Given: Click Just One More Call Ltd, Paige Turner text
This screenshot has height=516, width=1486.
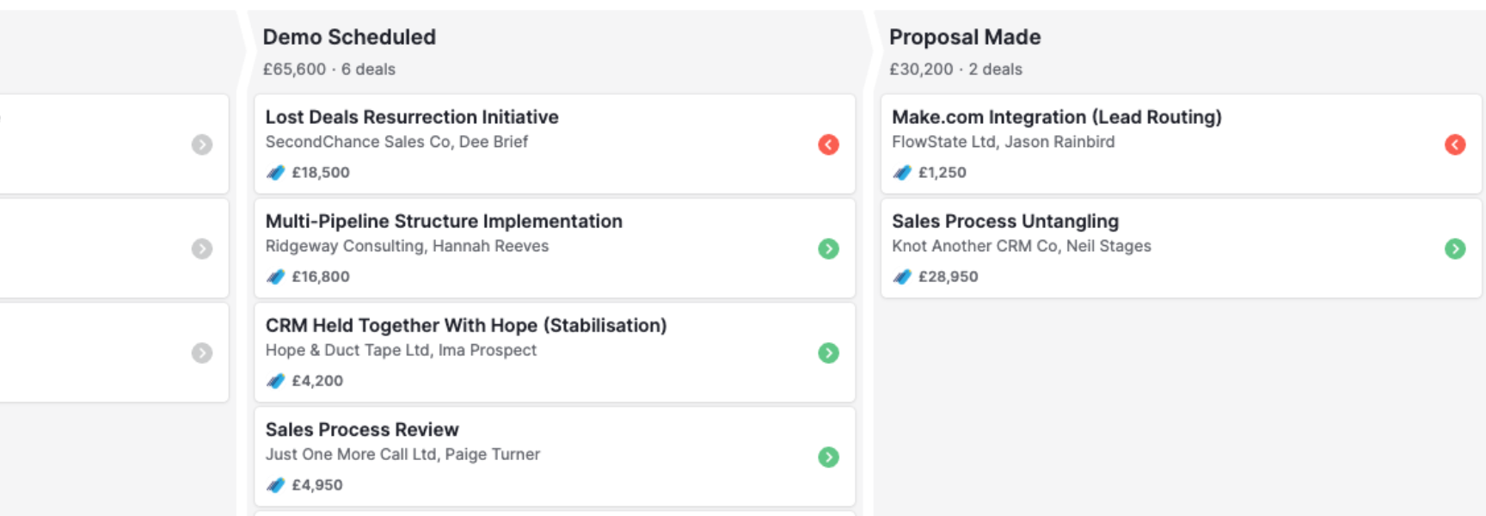Looking at the screenshot, I should click(402, 454).
